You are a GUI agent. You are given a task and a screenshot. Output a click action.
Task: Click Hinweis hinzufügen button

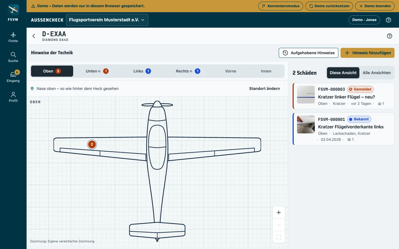click(x=367, y=53)
